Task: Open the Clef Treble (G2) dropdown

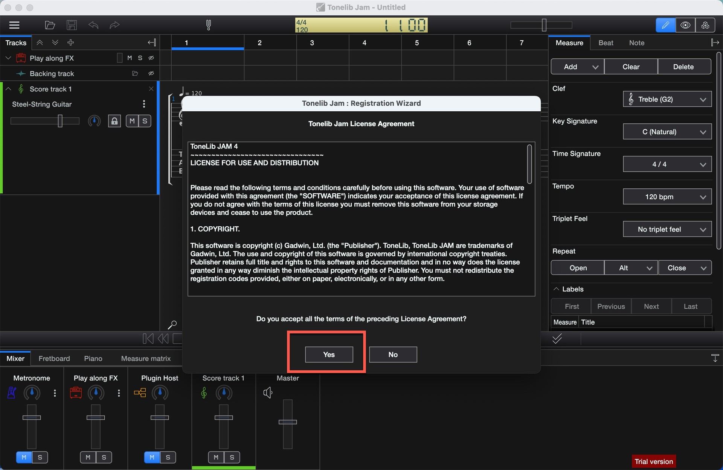Action: (x=667, y=99)
